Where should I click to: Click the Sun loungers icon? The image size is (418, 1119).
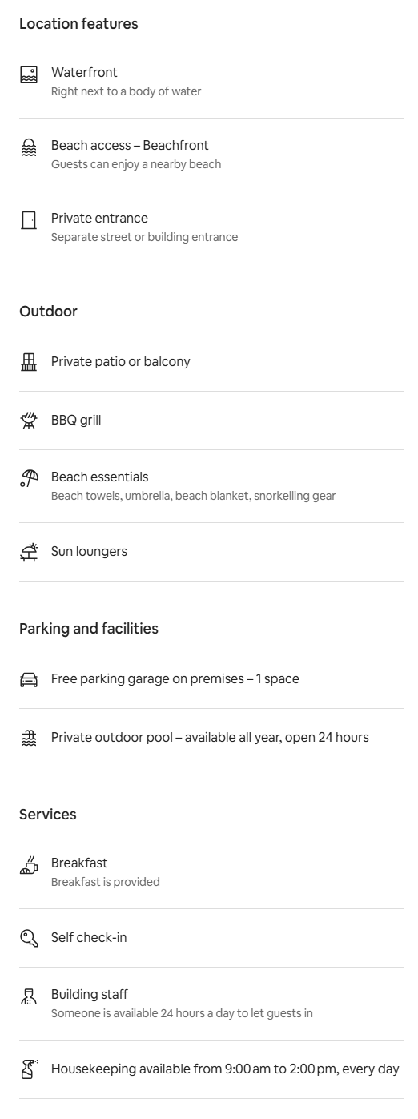(29, 552)
